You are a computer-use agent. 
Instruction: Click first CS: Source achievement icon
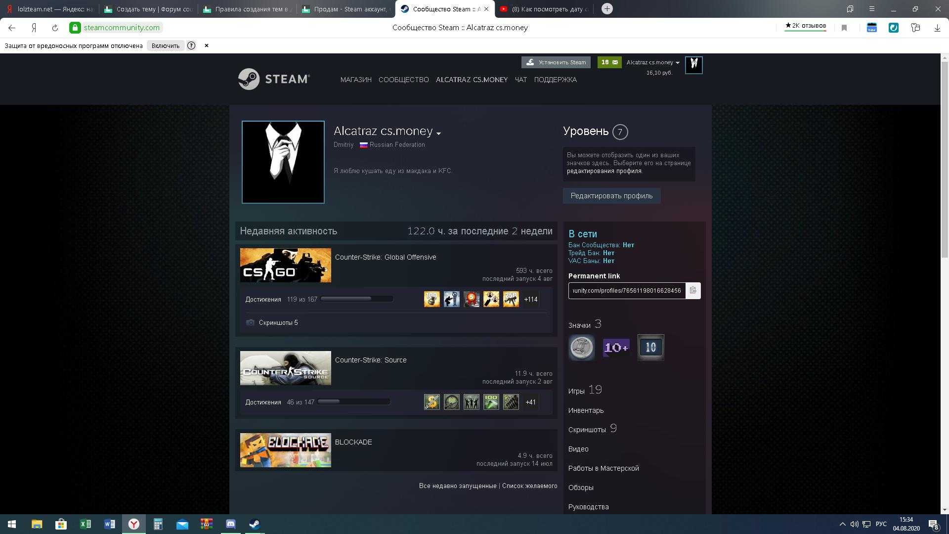(431, 402)
